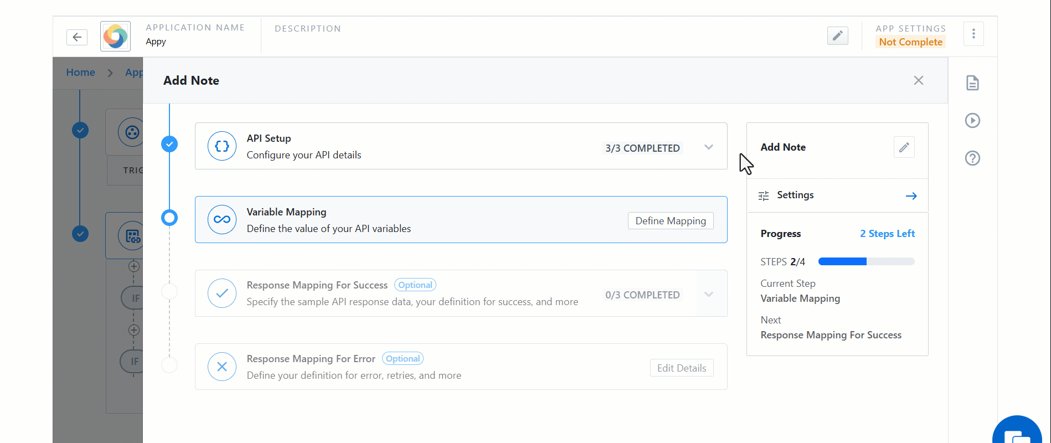Close the Add Note panel
The height and width of the screenshot is (443, 1051).
[918, 80]
